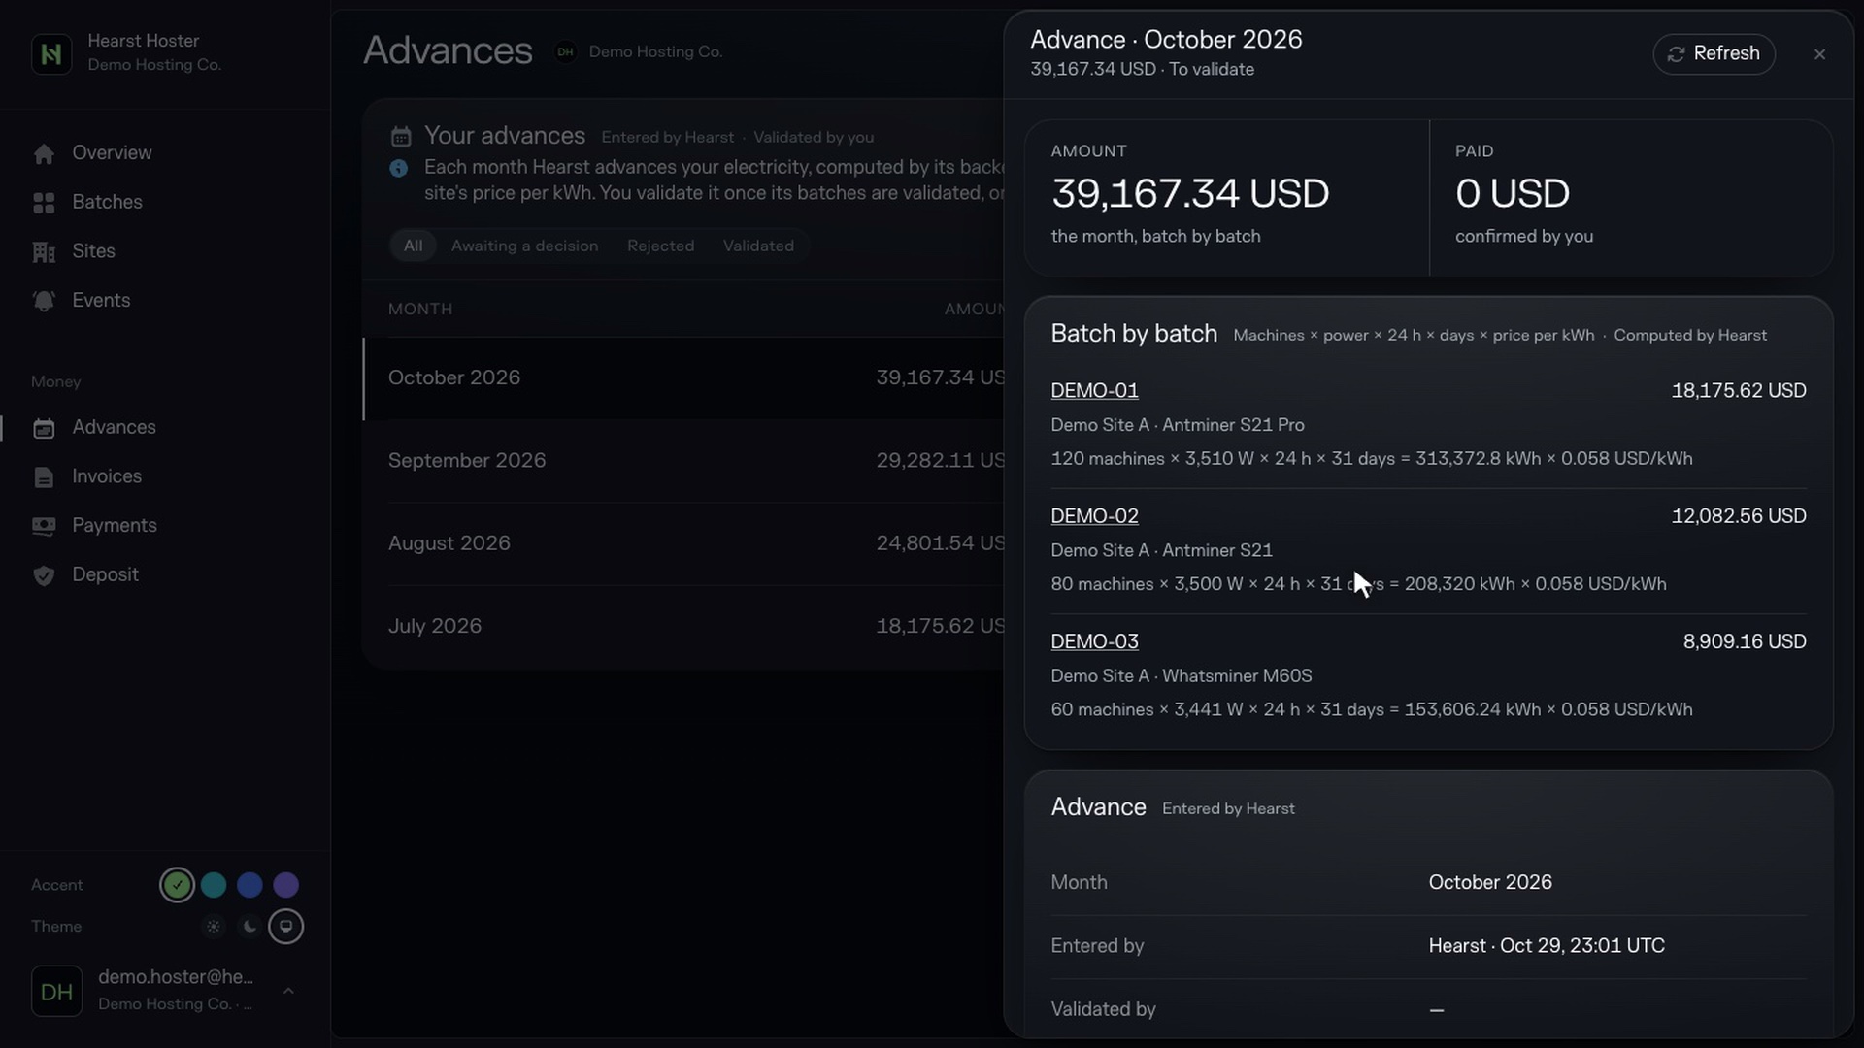
Task: Select the October 2026 advance row
Action: click(x=683, y=378)
